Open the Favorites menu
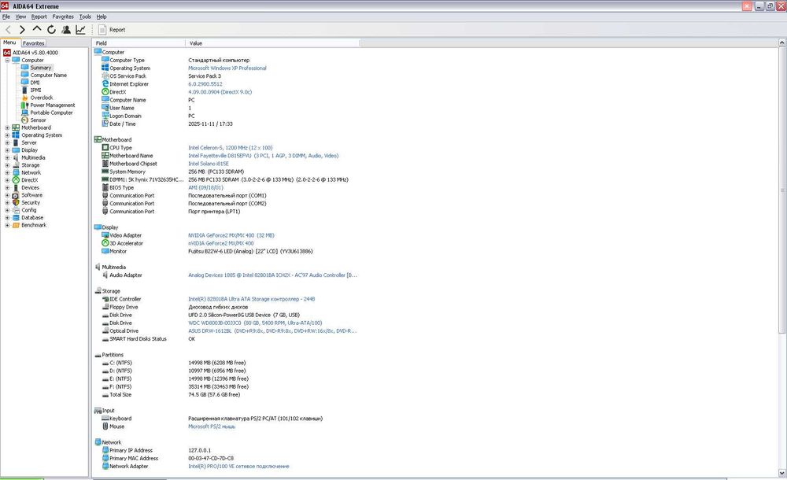The width and height of the screenshot is (787, 480). 63,17
